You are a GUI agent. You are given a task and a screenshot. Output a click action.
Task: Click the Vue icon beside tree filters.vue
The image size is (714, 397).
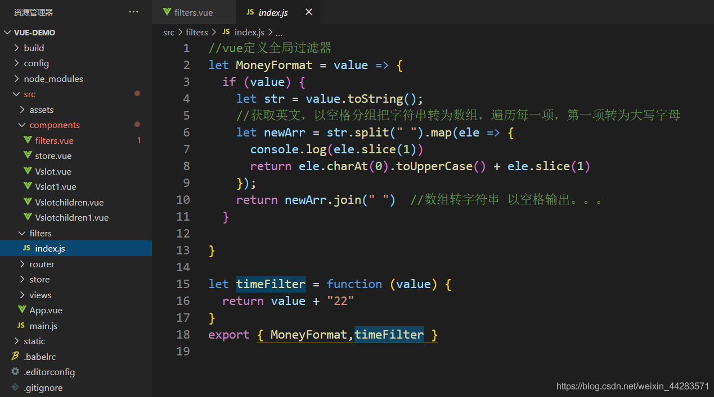coord(28,140)
